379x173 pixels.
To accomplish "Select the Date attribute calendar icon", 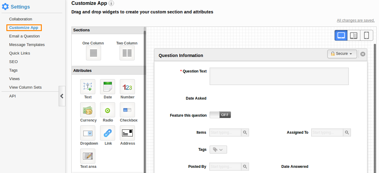I will (x=107, y=87).
